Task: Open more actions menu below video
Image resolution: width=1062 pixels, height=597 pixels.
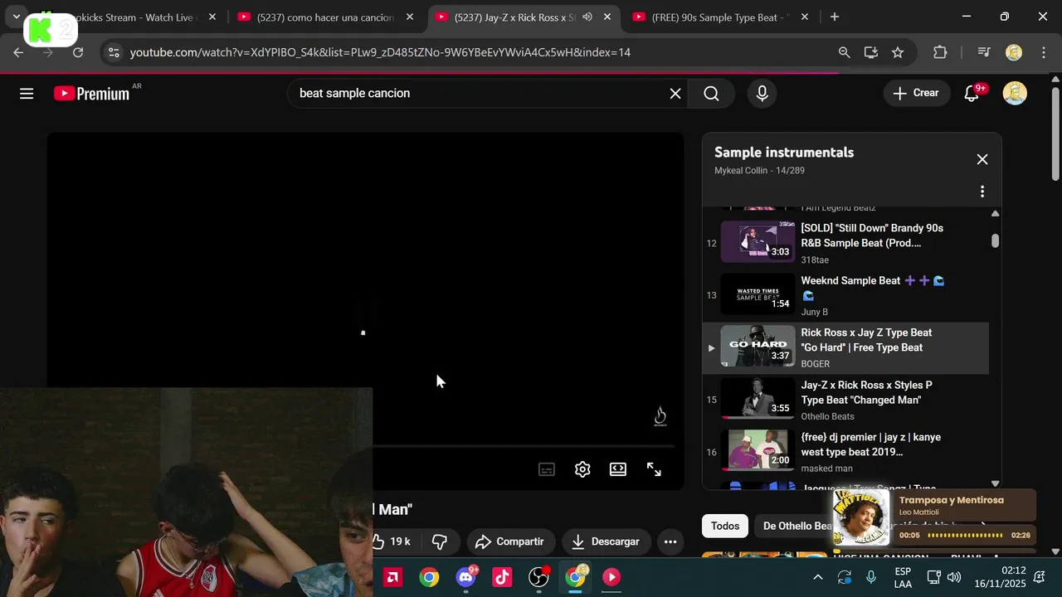Action: click(670, 541)
